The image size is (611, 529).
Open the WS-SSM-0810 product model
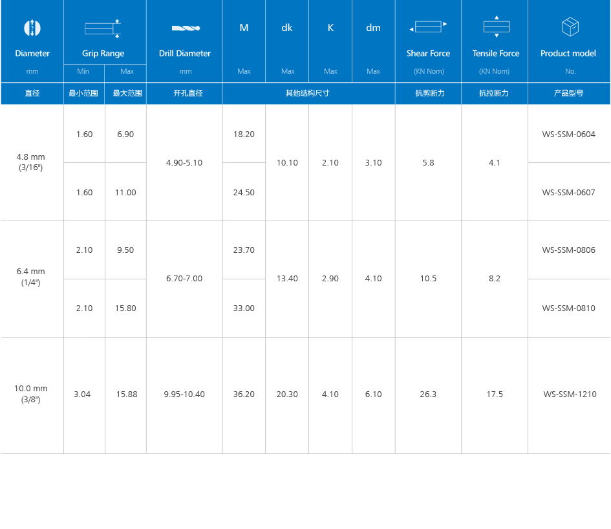click(568, 308)
